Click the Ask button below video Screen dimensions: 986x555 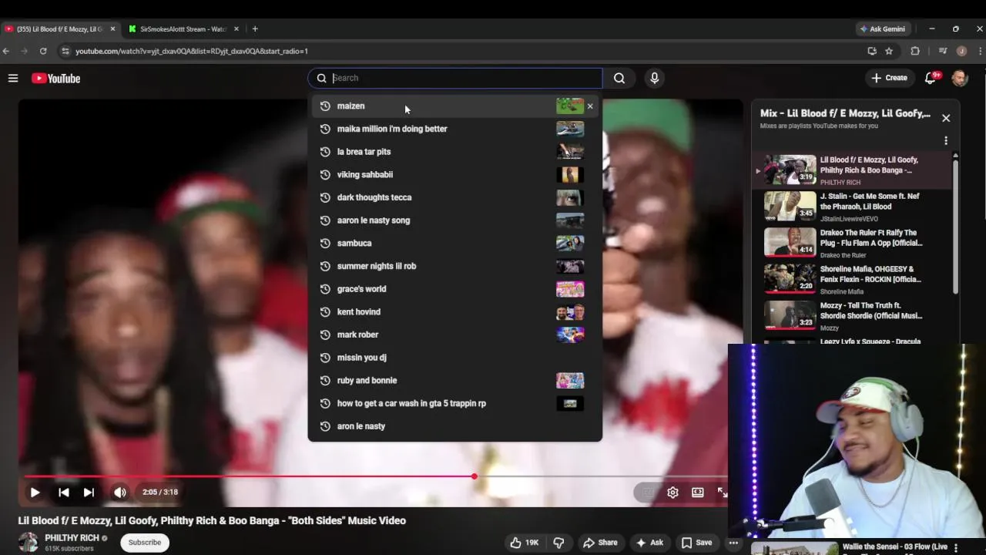tap(649, 543)
